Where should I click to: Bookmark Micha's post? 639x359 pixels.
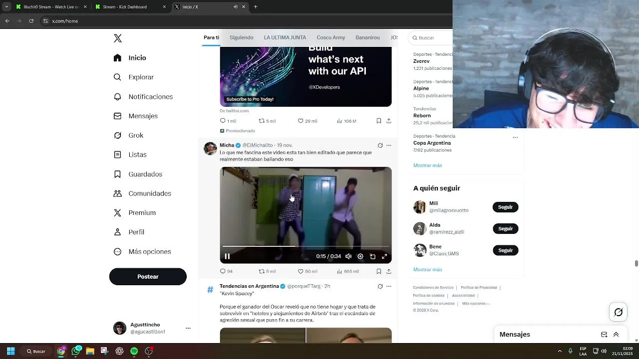coord(379,271)
